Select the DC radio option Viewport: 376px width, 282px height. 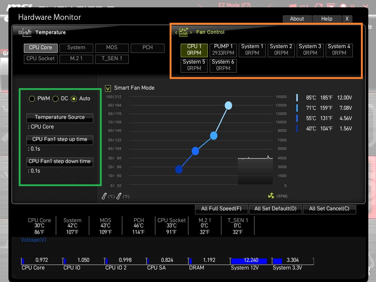click(x=55, y=98)
